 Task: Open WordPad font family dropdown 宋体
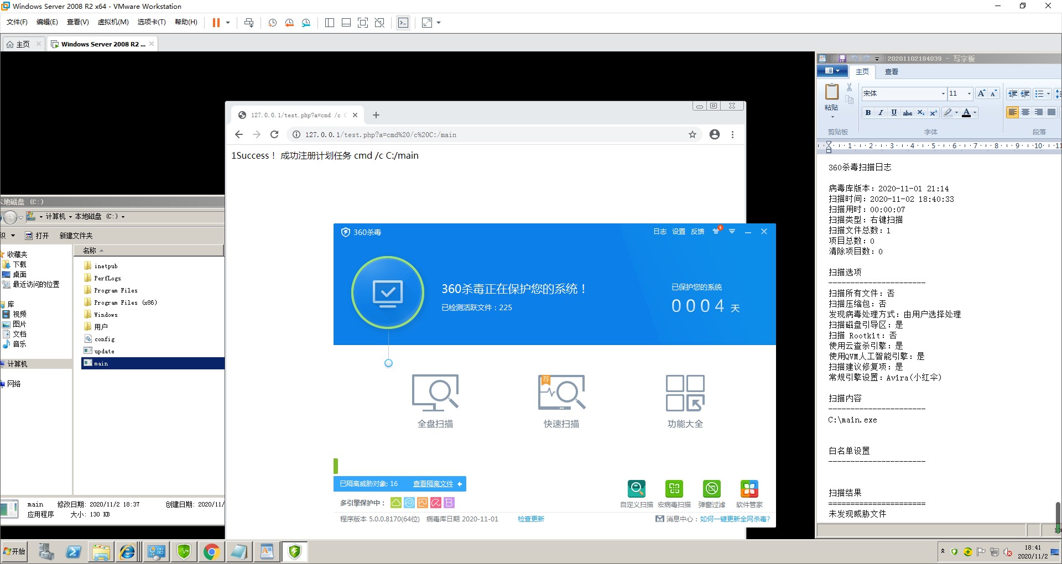(x=943, y=93)
